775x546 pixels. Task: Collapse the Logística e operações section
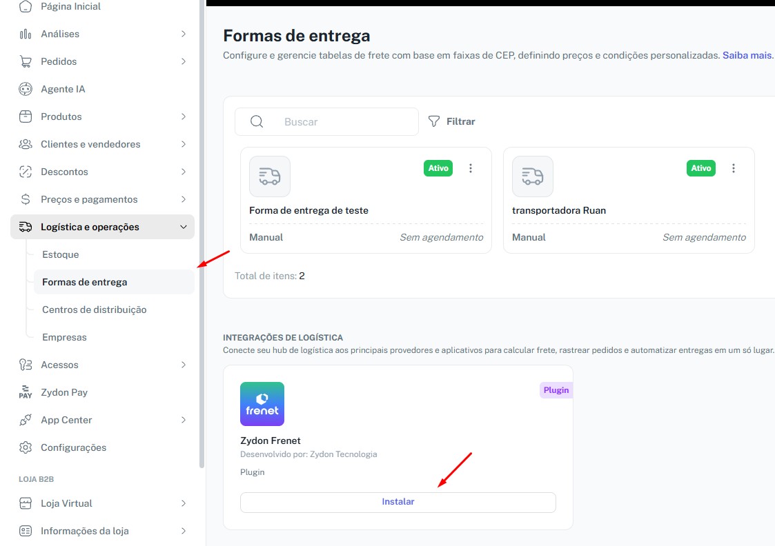[184, 227]
